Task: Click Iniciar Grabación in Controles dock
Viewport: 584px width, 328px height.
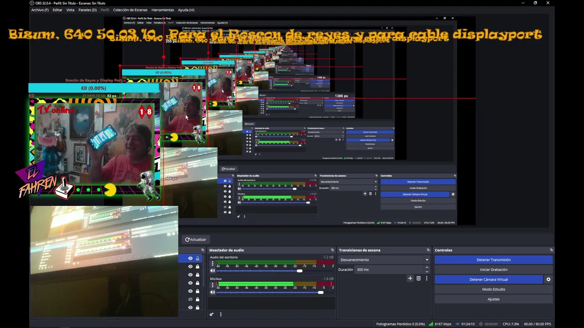Action: coord(493,270)
